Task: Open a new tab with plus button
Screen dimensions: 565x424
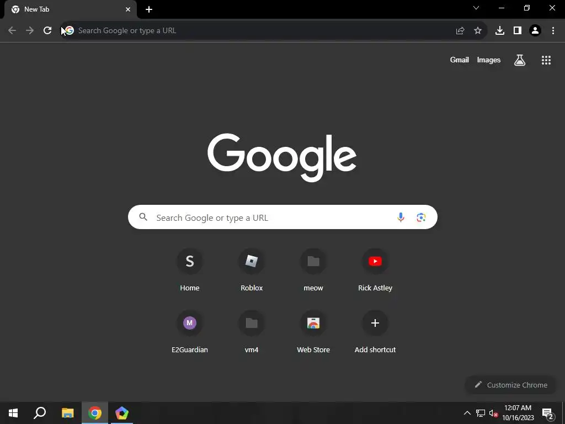Action: coord(149,9)
